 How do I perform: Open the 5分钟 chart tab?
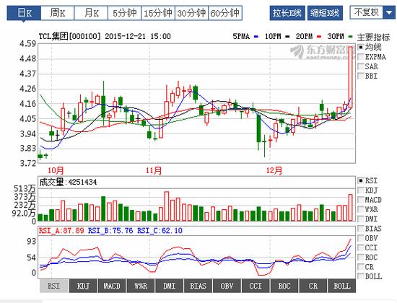pyautogui.click(x=125, y=13)
